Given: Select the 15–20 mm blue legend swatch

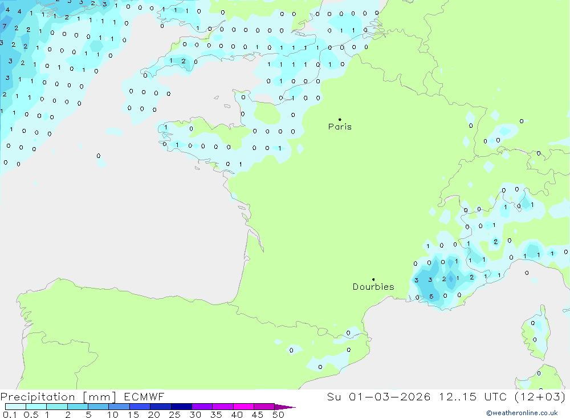Looking at the screenshot, I should [140, 407].
